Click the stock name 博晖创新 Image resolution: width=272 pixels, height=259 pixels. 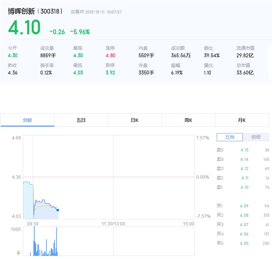21,12
